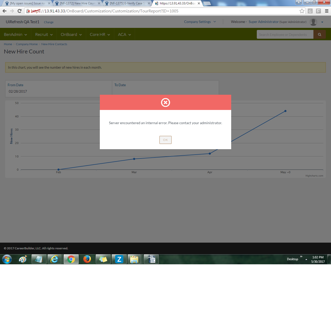Screen dimensions: 331x334
Task: Open the Company Settings dropdown
Action: [x=200, y=22]
